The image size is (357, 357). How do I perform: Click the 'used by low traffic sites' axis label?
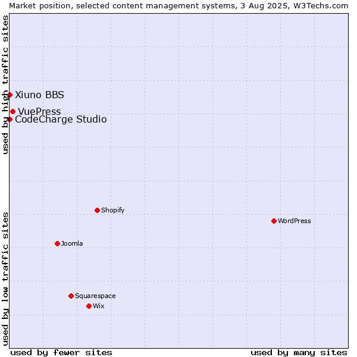click(x=5, y=279)
